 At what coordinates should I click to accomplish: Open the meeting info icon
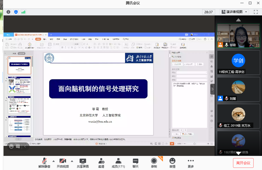[8, 12]
